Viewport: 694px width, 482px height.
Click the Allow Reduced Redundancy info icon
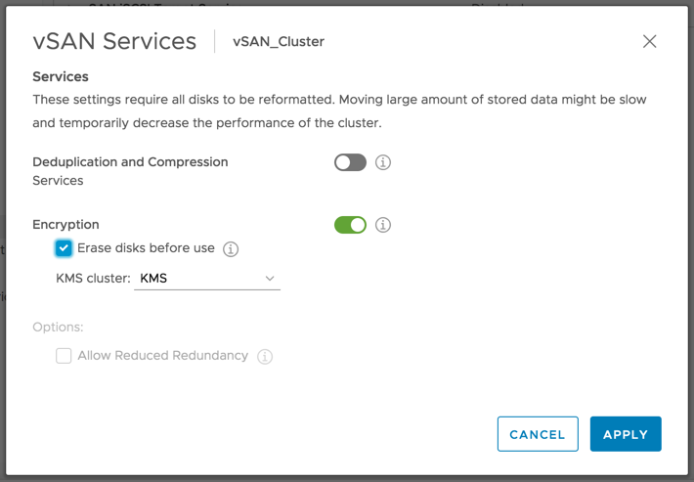point(265,356)
